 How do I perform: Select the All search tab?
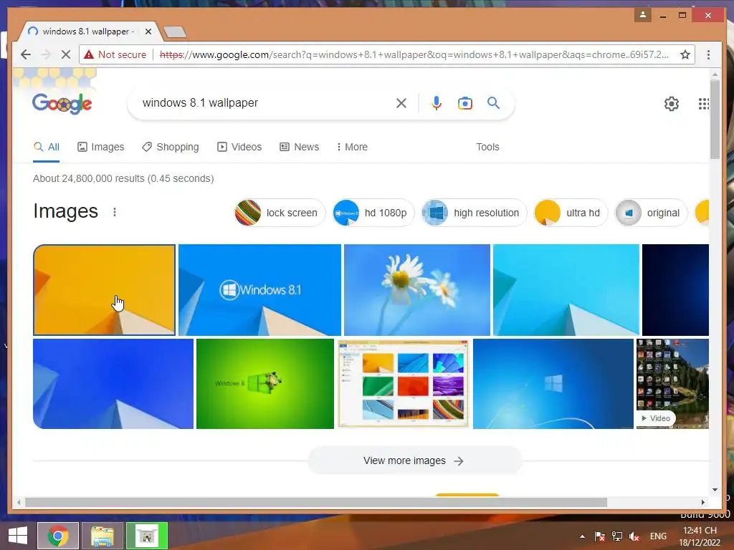point(47,147)
